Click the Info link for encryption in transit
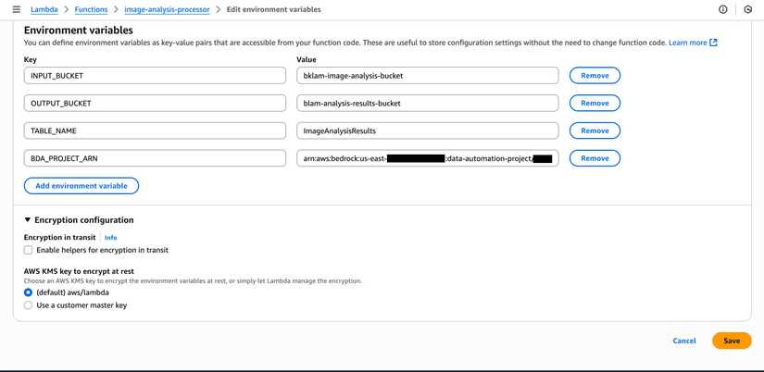764x372 pixels. (x=110, y=238)
